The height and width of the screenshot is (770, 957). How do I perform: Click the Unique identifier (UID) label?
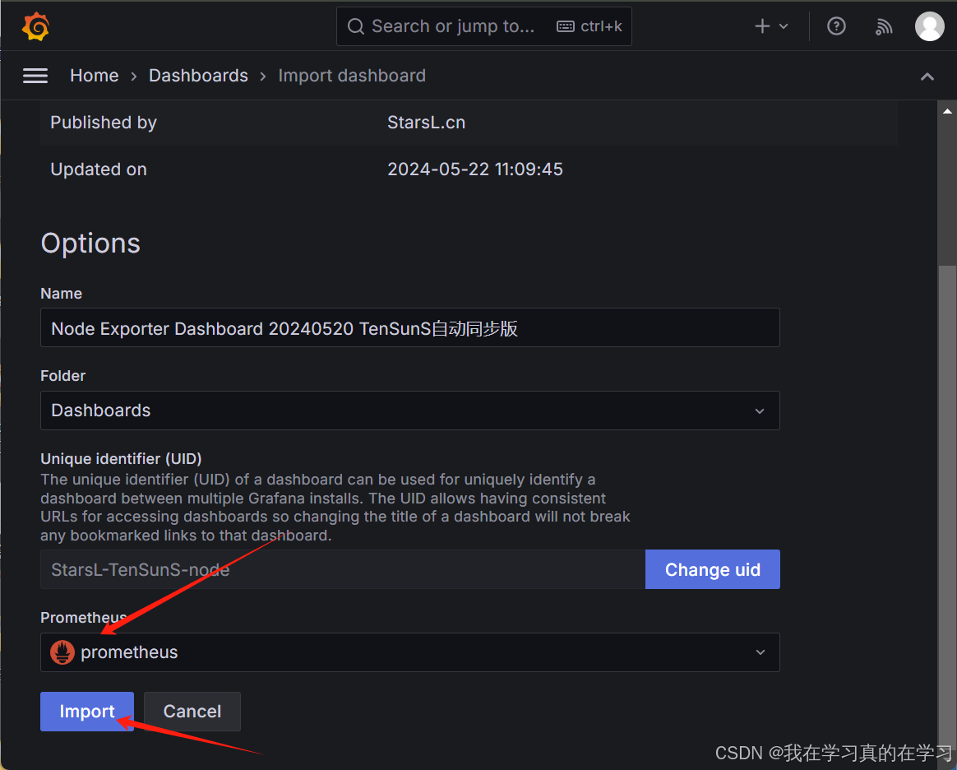(x=121, y=458)
